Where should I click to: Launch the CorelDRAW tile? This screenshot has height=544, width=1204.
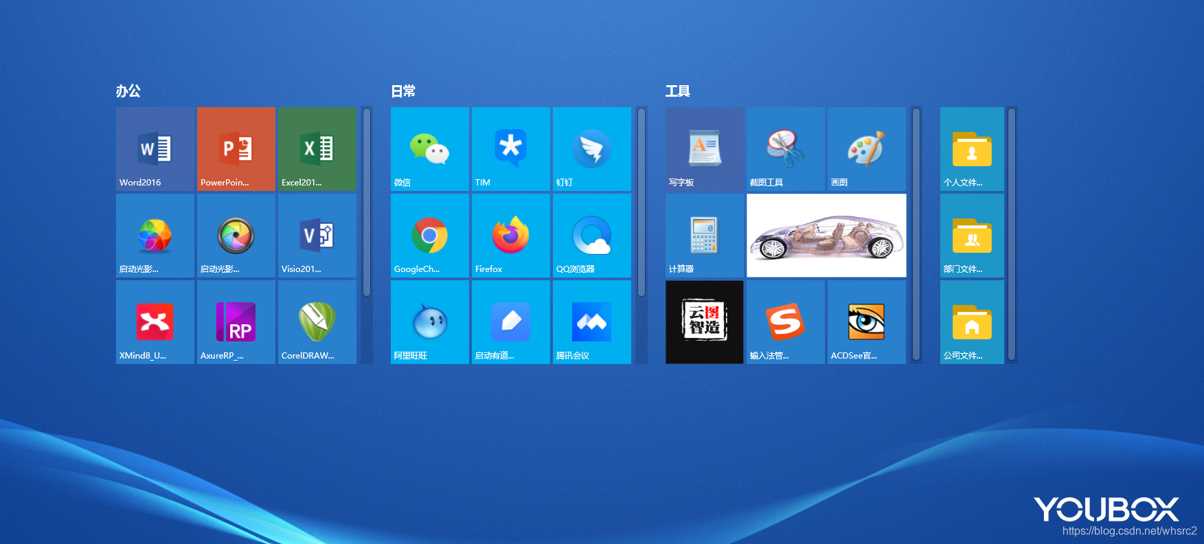(317, 322)
